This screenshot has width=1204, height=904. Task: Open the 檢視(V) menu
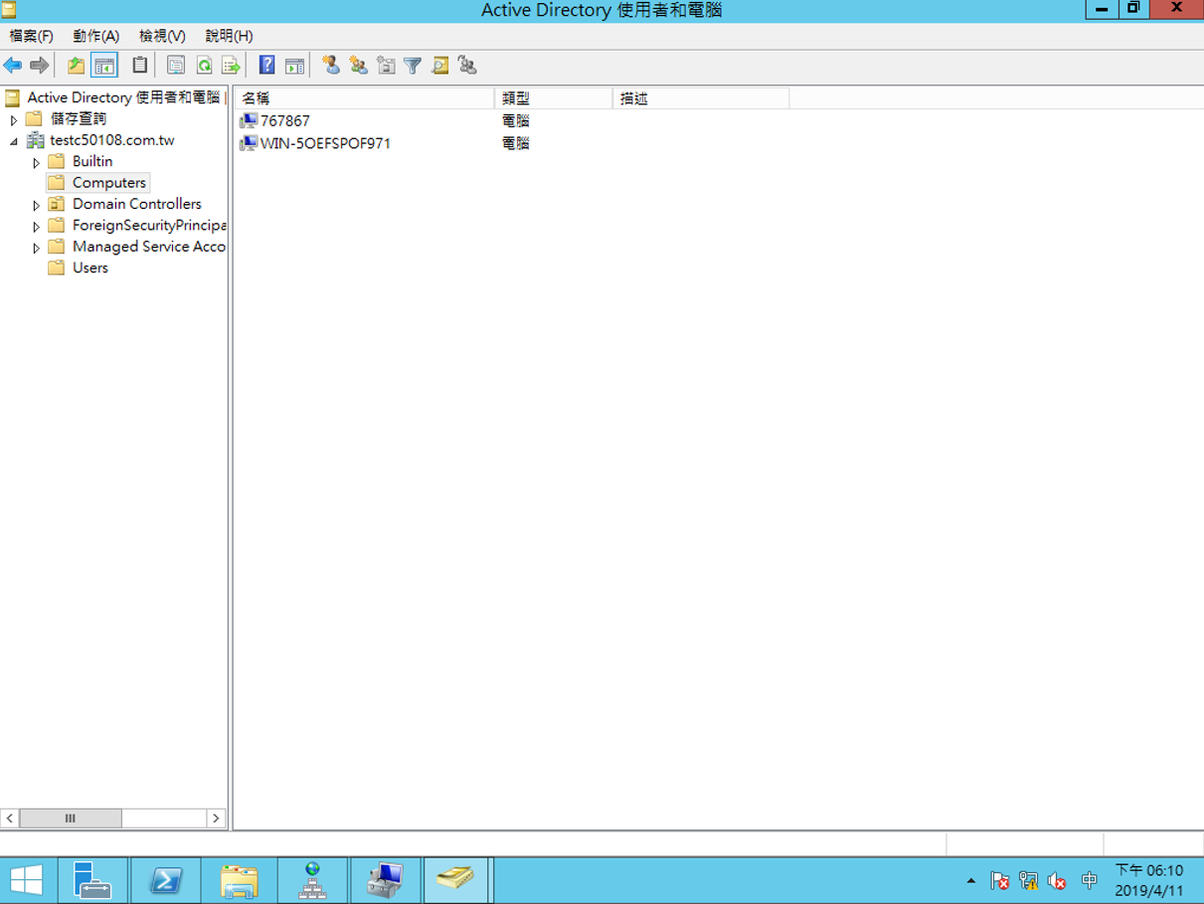pos(162,36)
